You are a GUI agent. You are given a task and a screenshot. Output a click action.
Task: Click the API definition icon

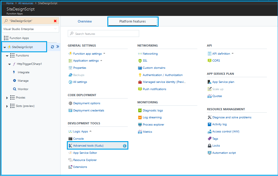209,53
